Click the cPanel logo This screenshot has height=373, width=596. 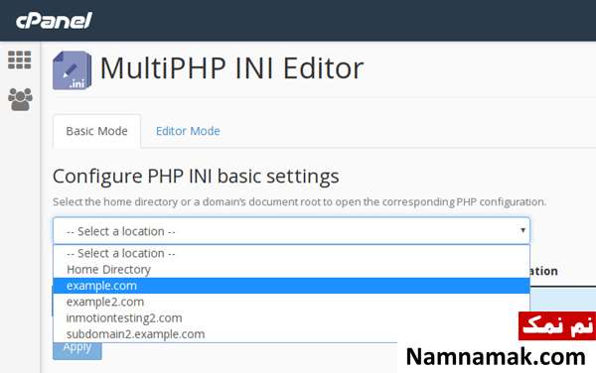coord(54,21)
